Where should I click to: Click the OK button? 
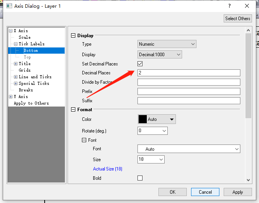(x=172, y=192)
